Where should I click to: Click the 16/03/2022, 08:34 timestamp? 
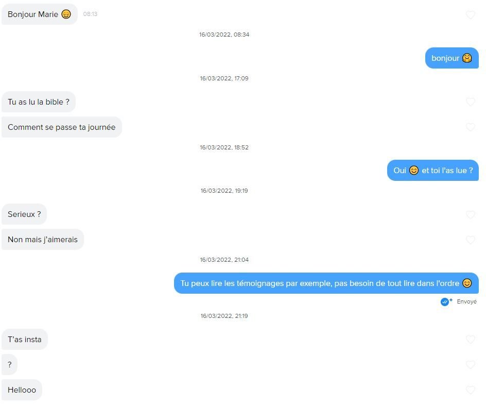(224, 35)
